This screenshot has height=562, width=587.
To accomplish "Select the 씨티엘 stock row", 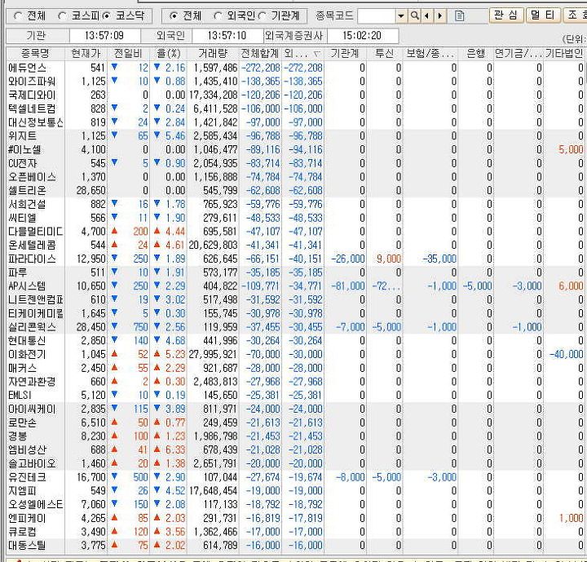I will coord(296,218).
